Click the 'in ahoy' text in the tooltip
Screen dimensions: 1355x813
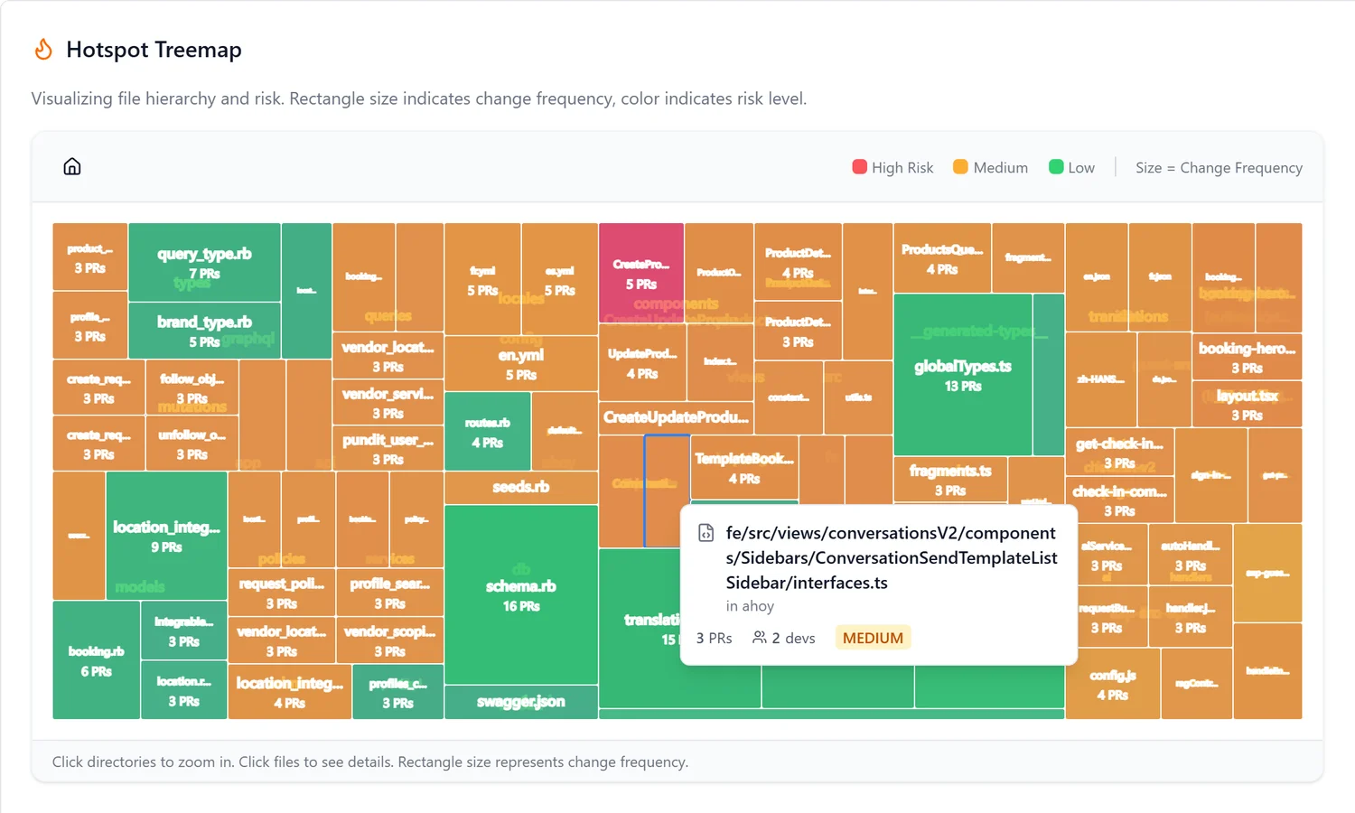pos(750,606)
